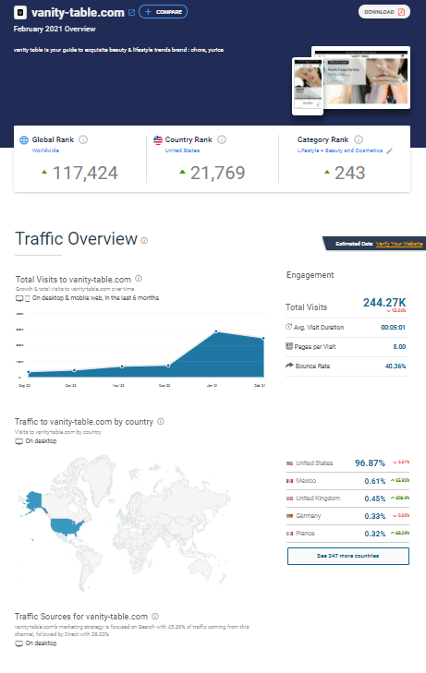
Task: Show Traffic Overview info icon
Action: click(x=144, y=240)
